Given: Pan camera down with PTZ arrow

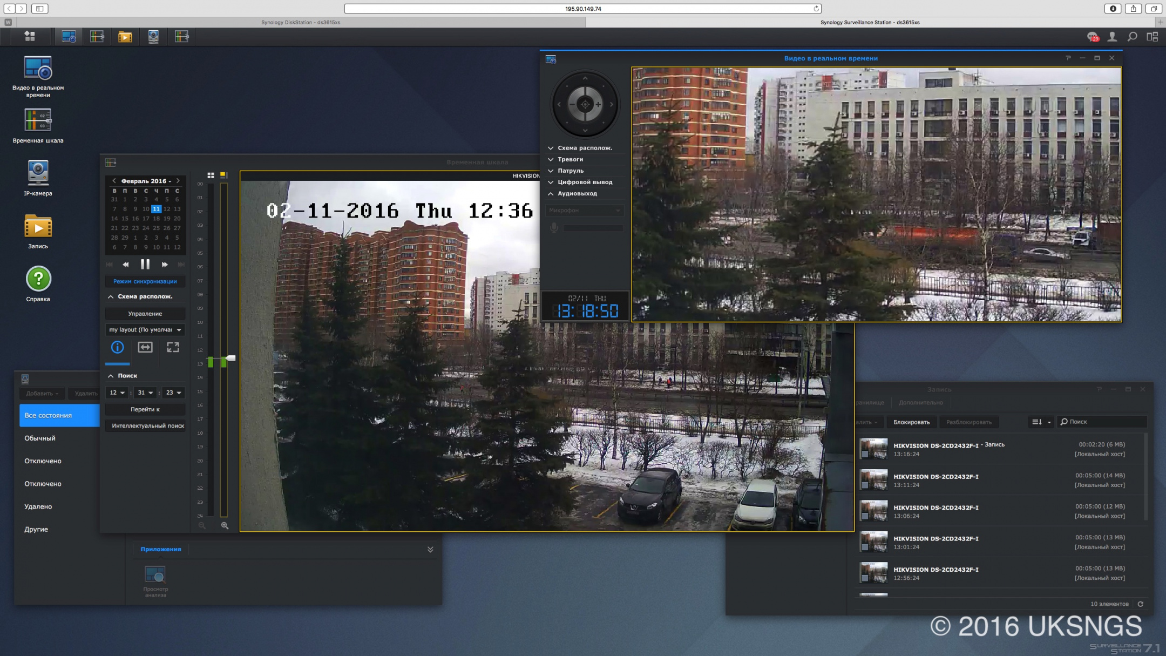Looking at the screenshot, I should pyautogui.click(x=585, y=130).
